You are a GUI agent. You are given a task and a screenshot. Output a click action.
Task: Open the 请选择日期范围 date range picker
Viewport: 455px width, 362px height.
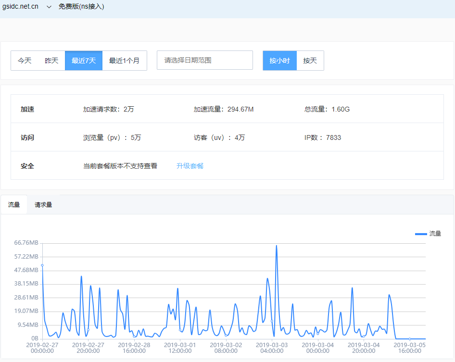pos(204,61)
